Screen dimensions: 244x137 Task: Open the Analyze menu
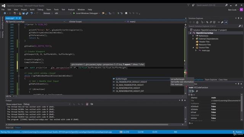tap(71, 10)
